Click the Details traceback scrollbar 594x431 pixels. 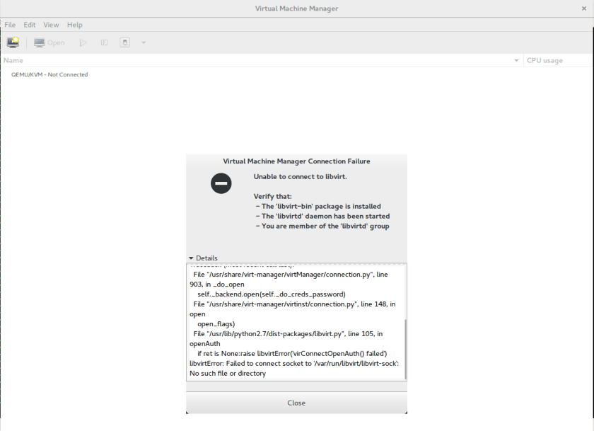(405, 349)
